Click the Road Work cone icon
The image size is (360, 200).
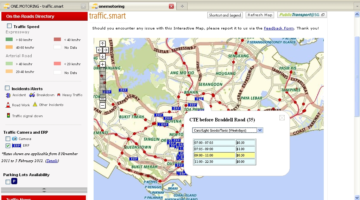pos(8,105)
